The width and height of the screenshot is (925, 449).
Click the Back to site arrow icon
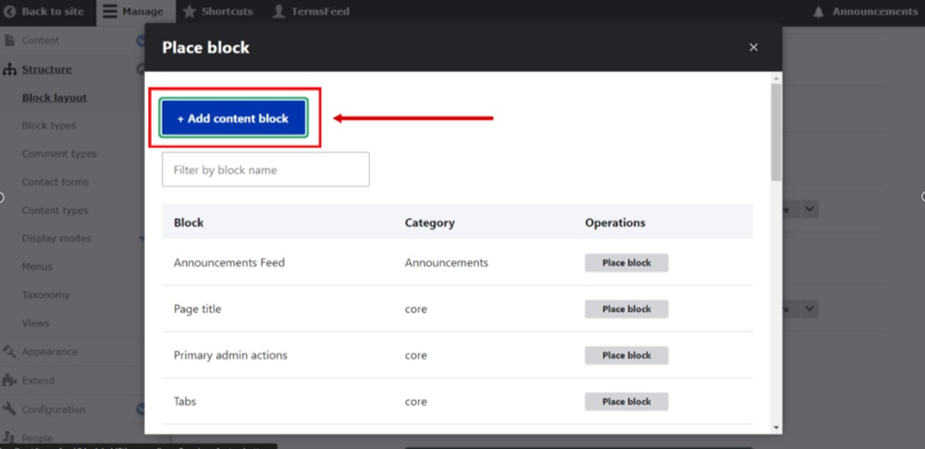(x=9, y=12)
